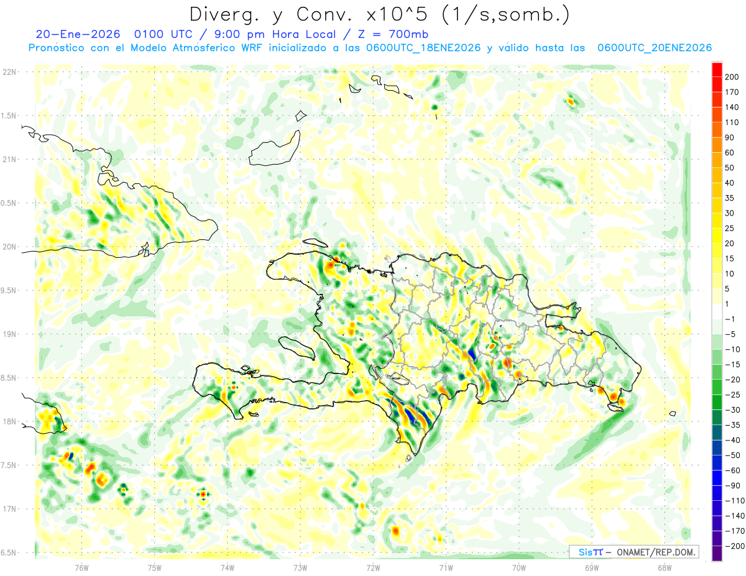
Task: Click the 21N latitude label
Action: [9, 160]
